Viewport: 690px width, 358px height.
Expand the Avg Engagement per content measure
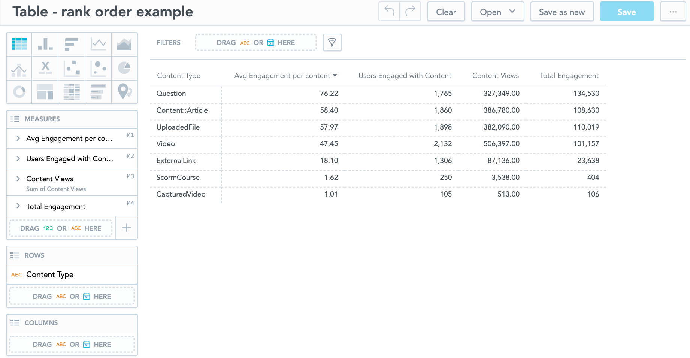point(18,139)
